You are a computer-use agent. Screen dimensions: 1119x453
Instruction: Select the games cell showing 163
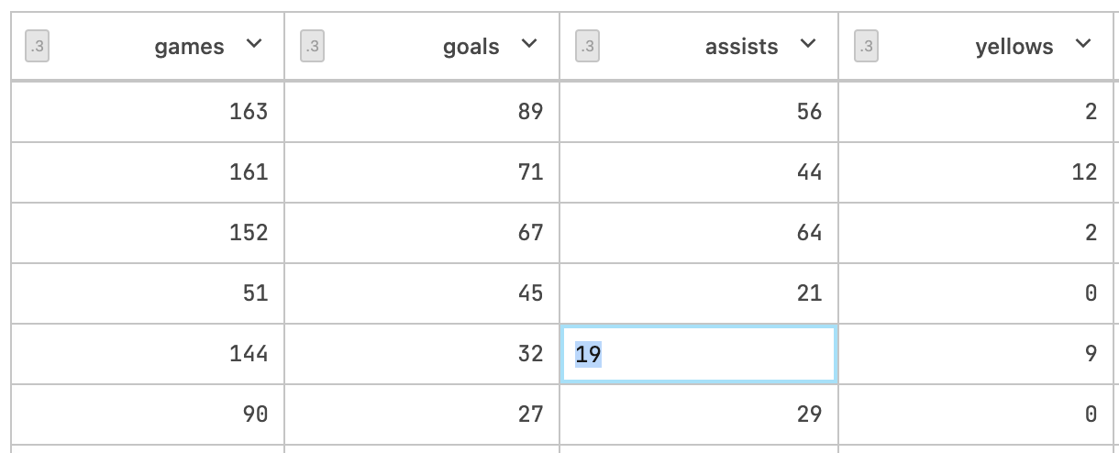pyautogui.click(x=249, y=112)
